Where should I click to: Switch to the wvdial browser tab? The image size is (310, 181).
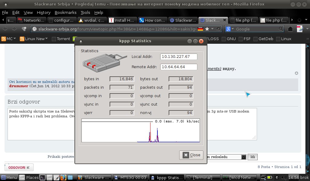91,20
